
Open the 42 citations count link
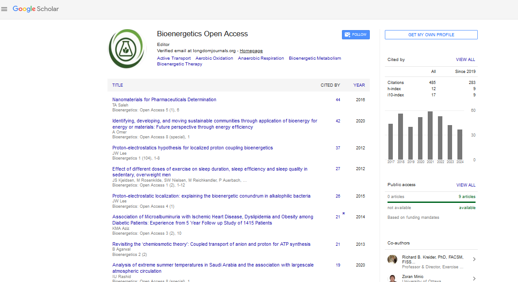pyautogui.click(x=338, y=121)
